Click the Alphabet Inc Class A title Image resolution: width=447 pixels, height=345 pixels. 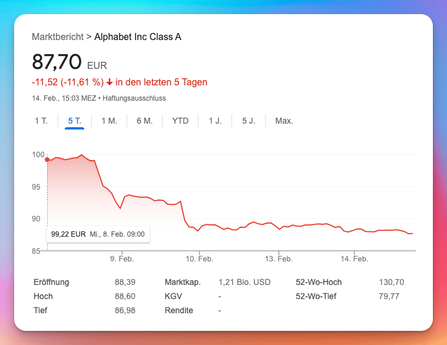[x=138, y=37]
